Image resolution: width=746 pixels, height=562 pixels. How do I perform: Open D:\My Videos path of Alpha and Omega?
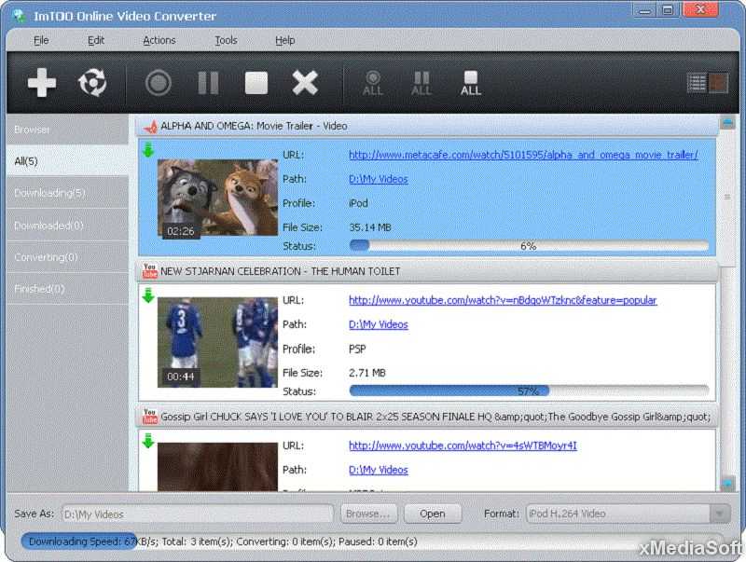379,179
